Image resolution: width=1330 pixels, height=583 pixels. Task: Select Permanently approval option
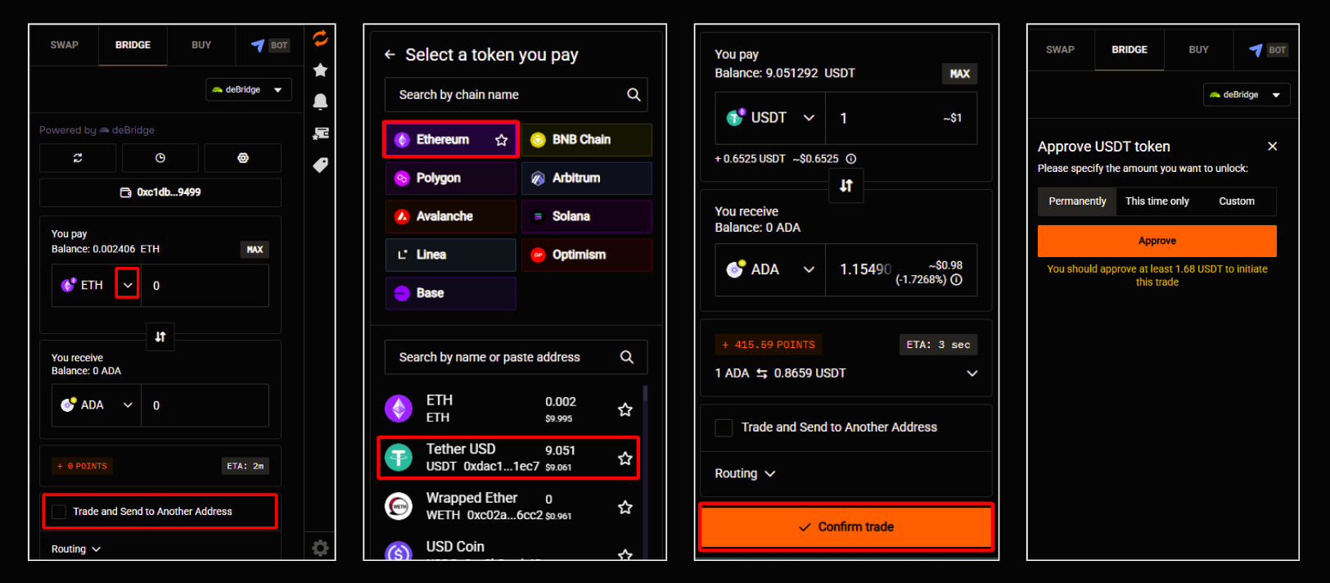pyautogui.click(x=1077, y=201)
